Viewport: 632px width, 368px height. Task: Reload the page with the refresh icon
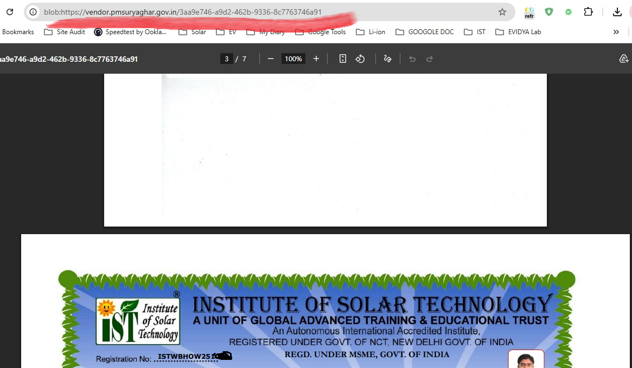10,12
